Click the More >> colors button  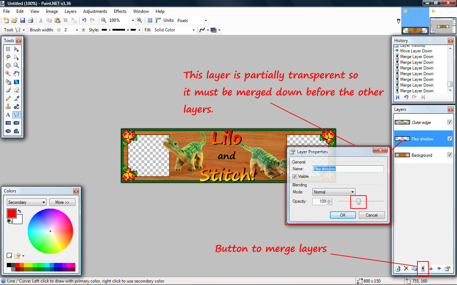click(62, 202)
